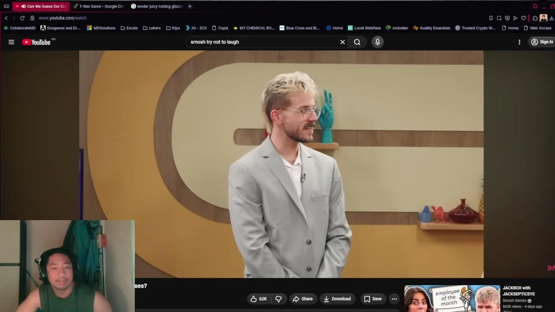This screenshot has width=555, height=312.
Task: View site info via the padlock icon
Action: tap(32, 18)
